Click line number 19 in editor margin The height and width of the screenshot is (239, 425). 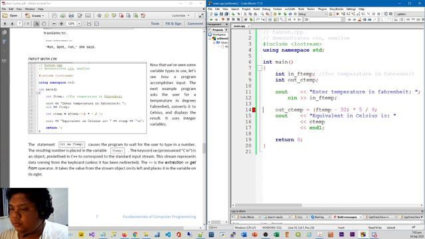pyautogui.click(x=248, y=139)
